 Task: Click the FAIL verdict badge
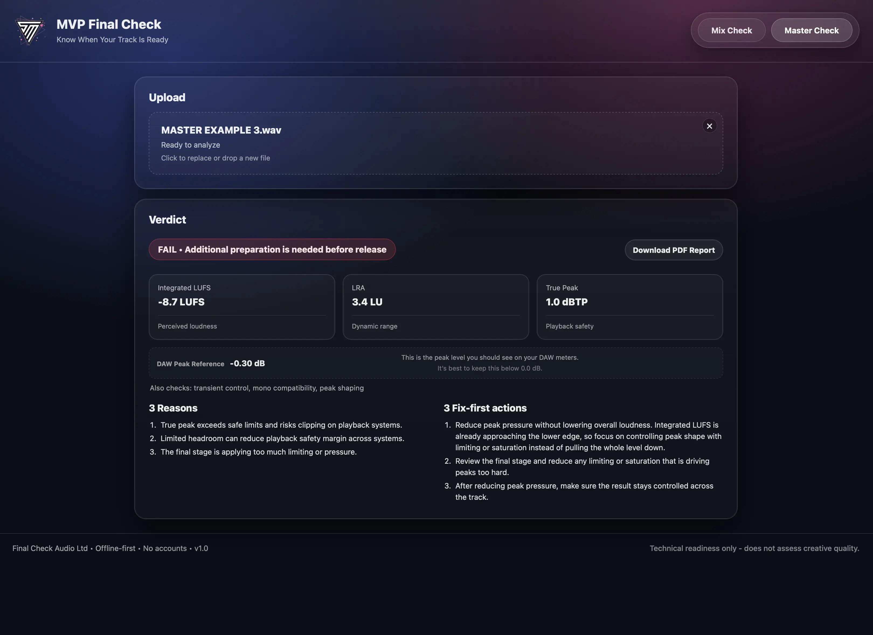coord(272,250)
